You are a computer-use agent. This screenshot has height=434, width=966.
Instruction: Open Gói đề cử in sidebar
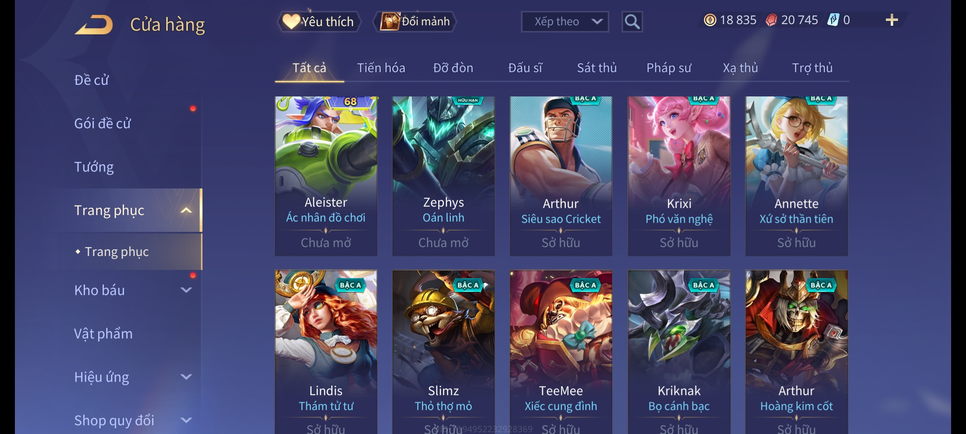[x=102, y=123]
